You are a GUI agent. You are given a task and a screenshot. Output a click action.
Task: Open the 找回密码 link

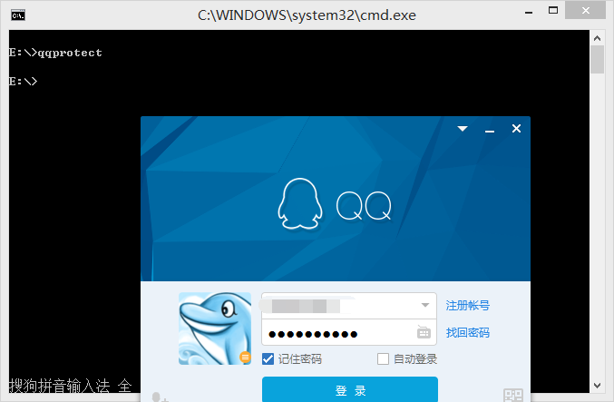[468, 333]
